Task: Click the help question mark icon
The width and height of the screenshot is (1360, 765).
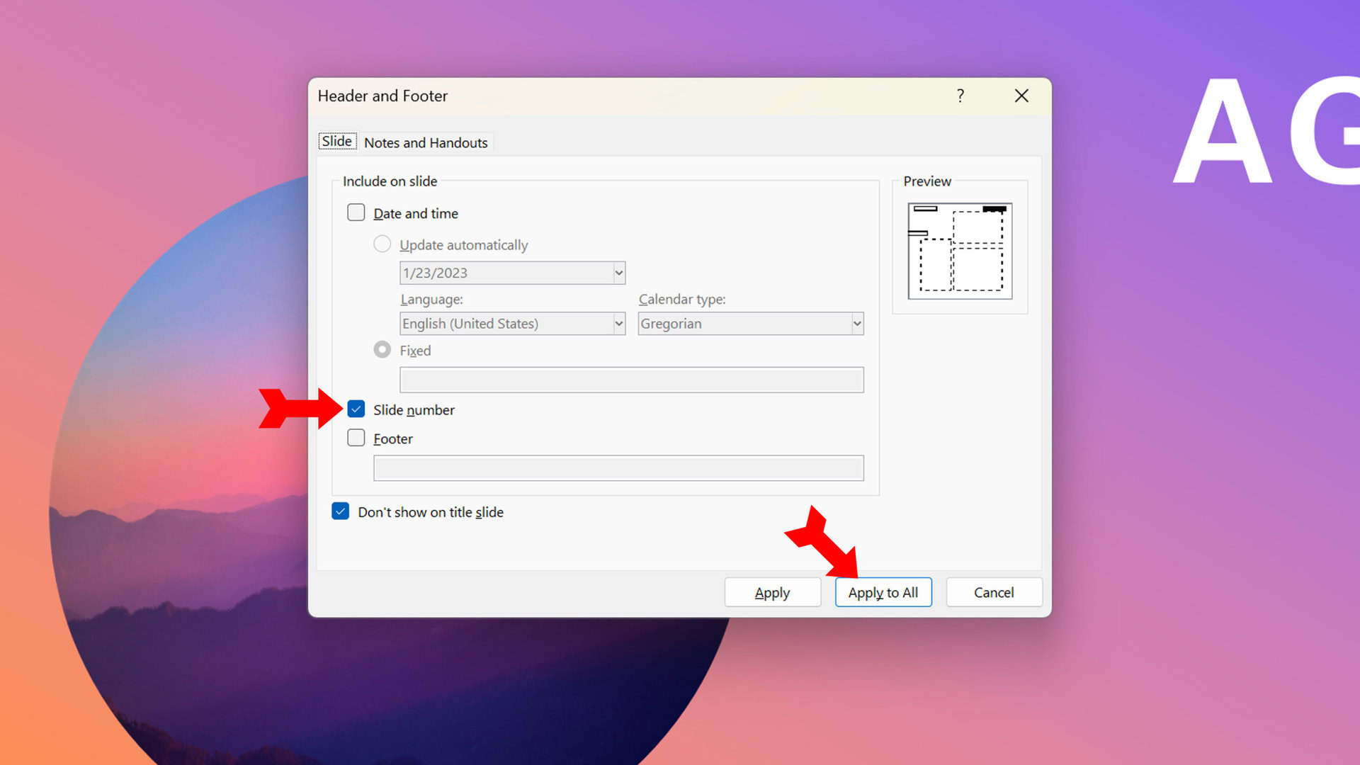Action: [x=960, y=96]
